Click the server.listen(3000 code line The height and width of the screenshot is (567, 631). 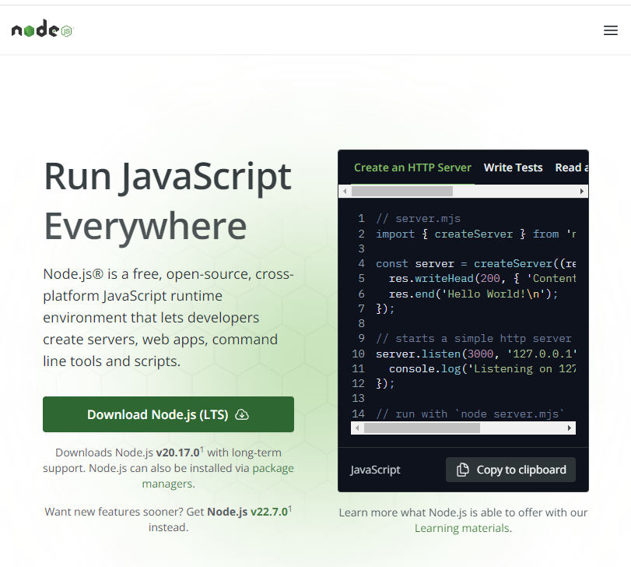click(475, 354)
